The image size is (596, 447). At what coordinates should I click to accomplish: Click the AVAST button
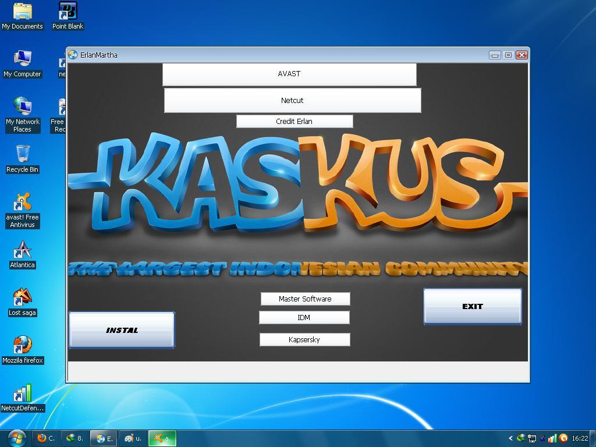click(289, 74)
